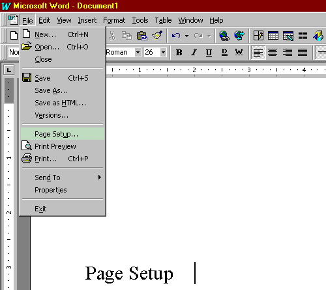Toggle Underline formatting
The image size is (326, 290).
pos(209,52)
